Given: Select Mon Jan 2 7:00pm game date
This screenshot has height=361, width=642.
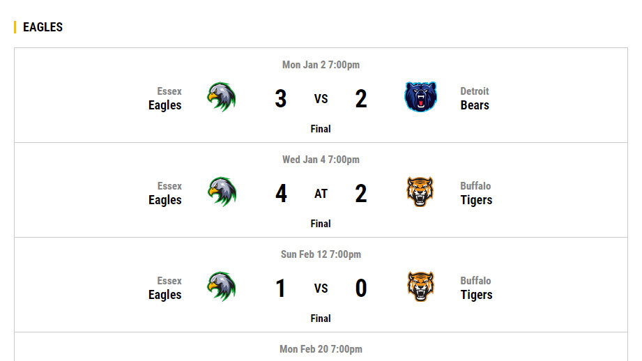Looking at the screenshot, I should [321, 65].
